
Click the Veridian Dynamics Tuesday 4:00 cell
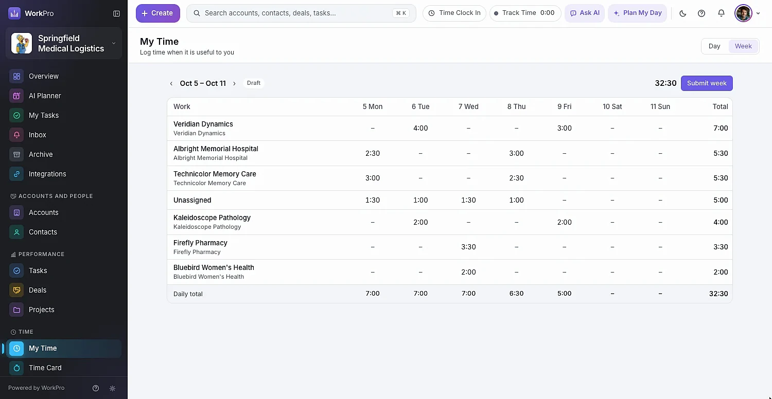point(420,129)
